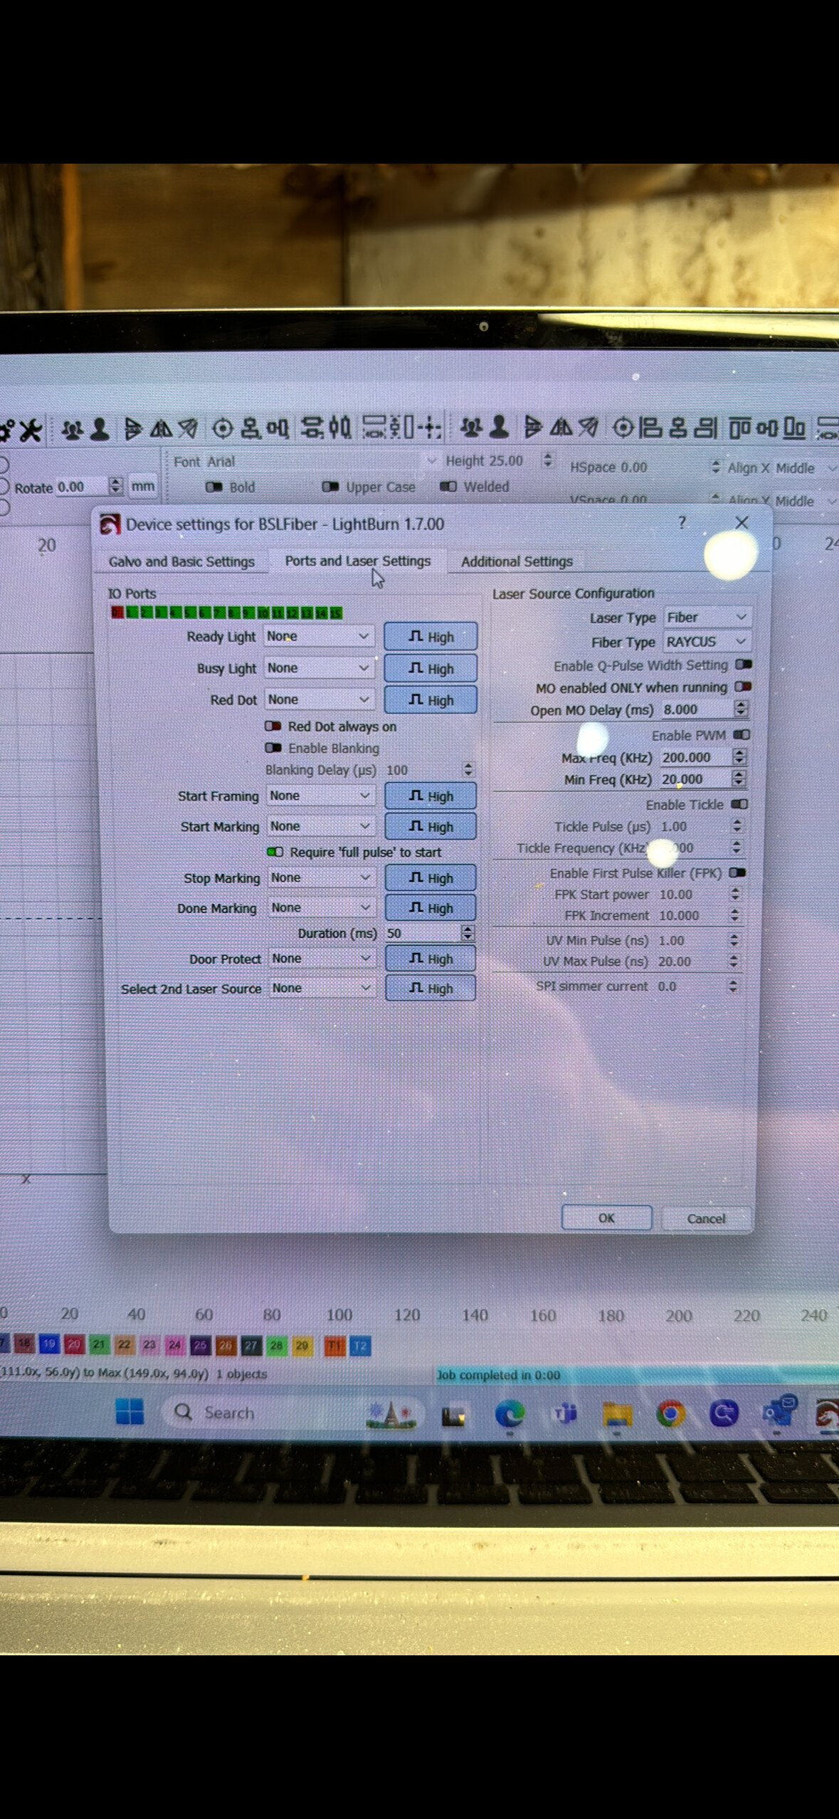Cancel the device settings dialog
This screenshot has height=1819, width=839.
[706, 1218]
